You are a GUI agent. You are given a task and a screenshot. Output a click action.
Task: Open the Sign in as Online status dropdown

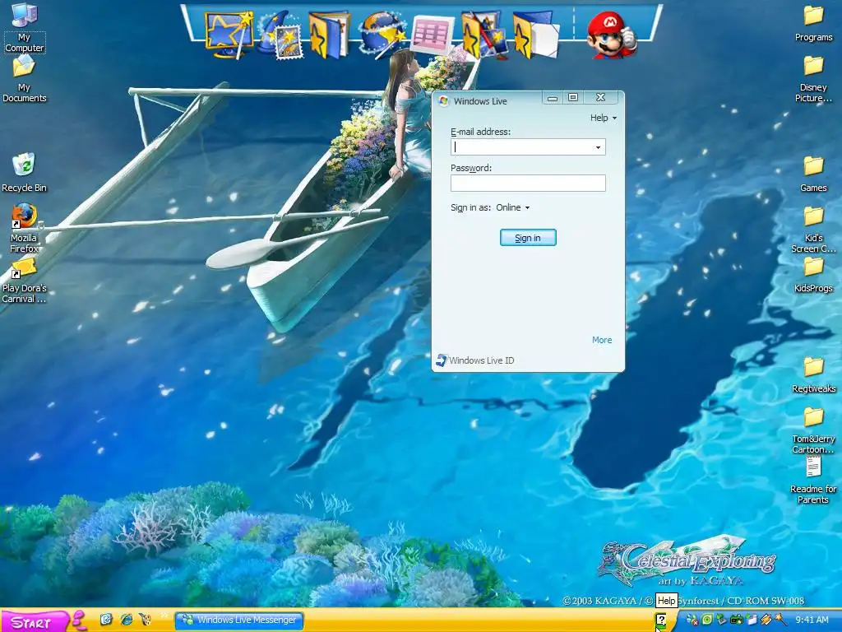(513, 207)
